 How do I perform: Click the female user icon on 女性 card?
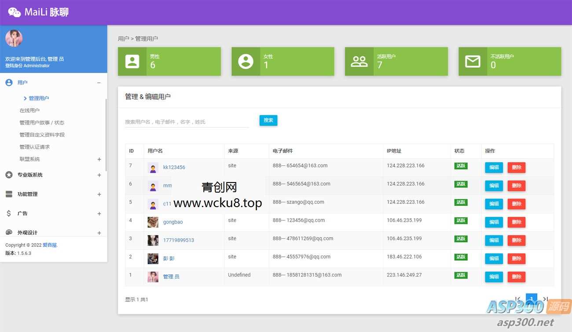tap(246, 61)
